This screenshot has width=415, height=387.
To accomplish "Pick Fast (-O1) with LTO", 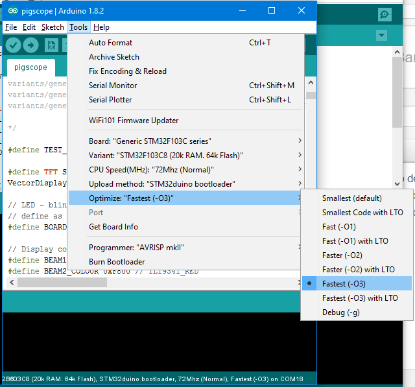I will click(357, 241).
